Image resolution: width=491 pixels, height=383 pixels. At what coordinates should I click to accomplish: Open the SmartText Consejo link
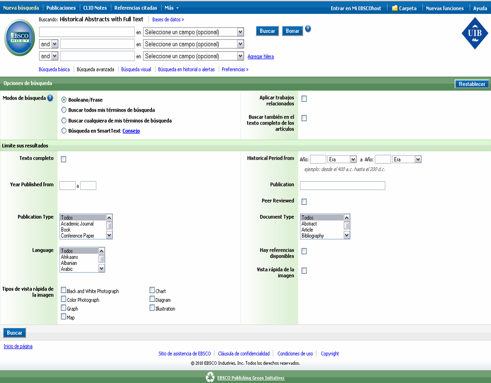131,131
